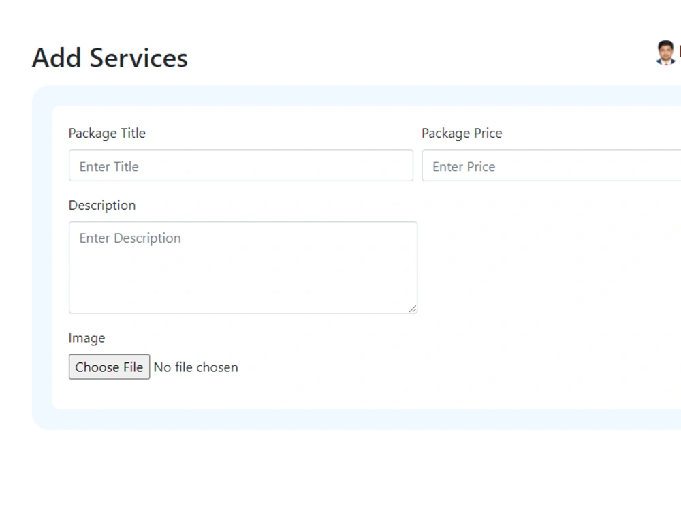Image resolution: width=681 pixels, height=511 pixels.
Task: Click the Image field label
Action: (87, 338)
